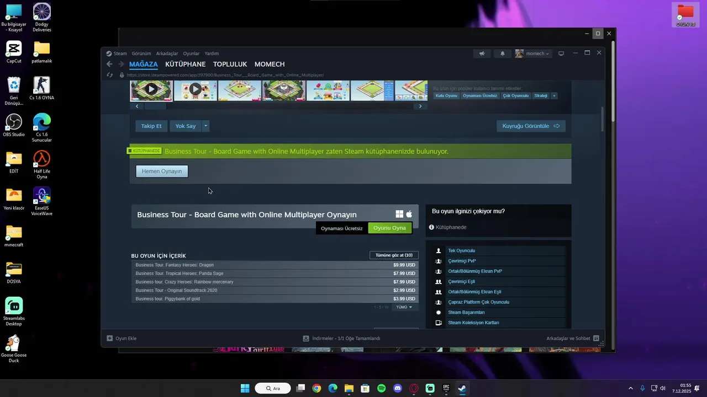707x397 pixels.
Task: Click the Hemen Oynayın button
Action: pos(162,171)
